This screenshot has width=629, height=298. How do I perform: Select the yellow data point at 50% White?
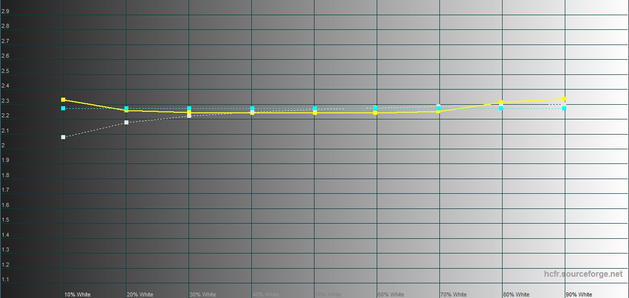click(315, 113)
